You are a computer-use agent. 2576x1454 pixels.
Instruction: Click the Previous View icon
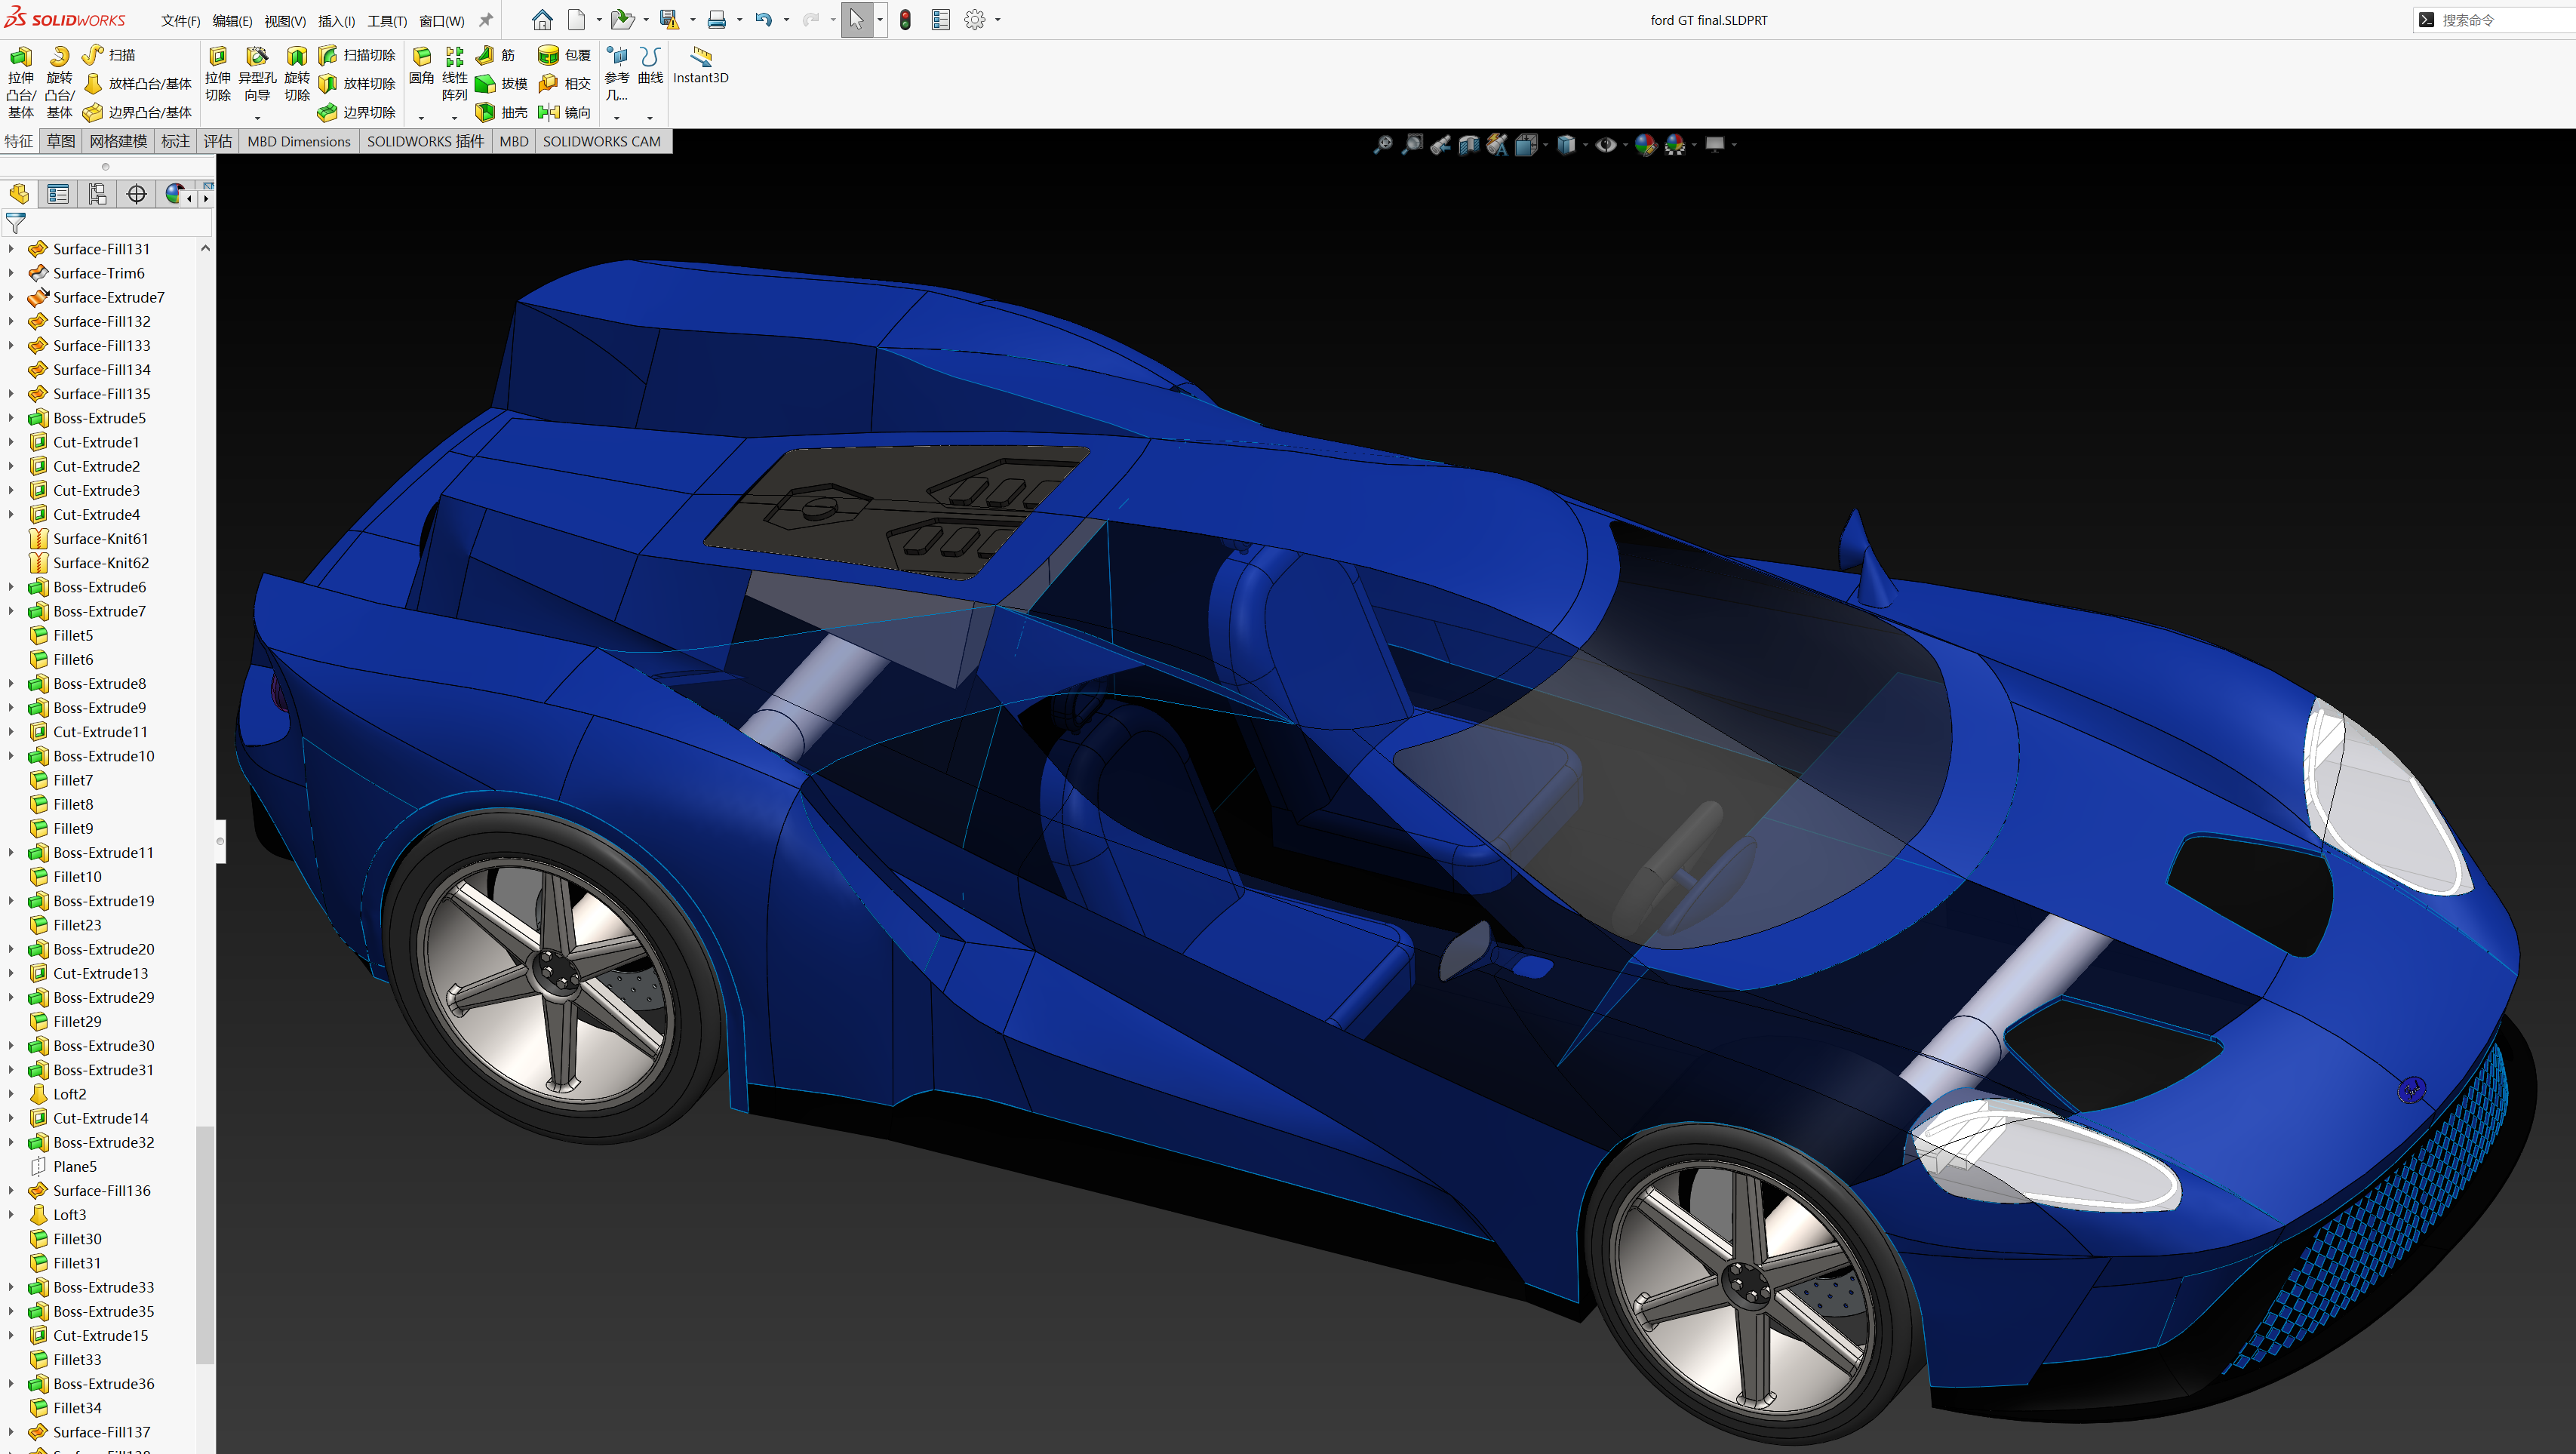point(1440,145)
